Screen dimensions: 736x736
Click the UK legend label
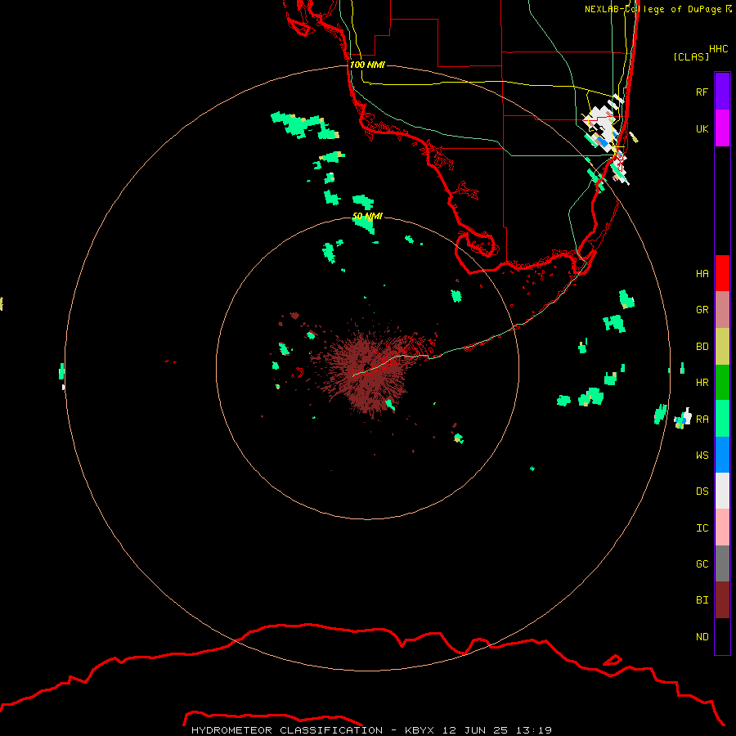click(x=702, y=128)
